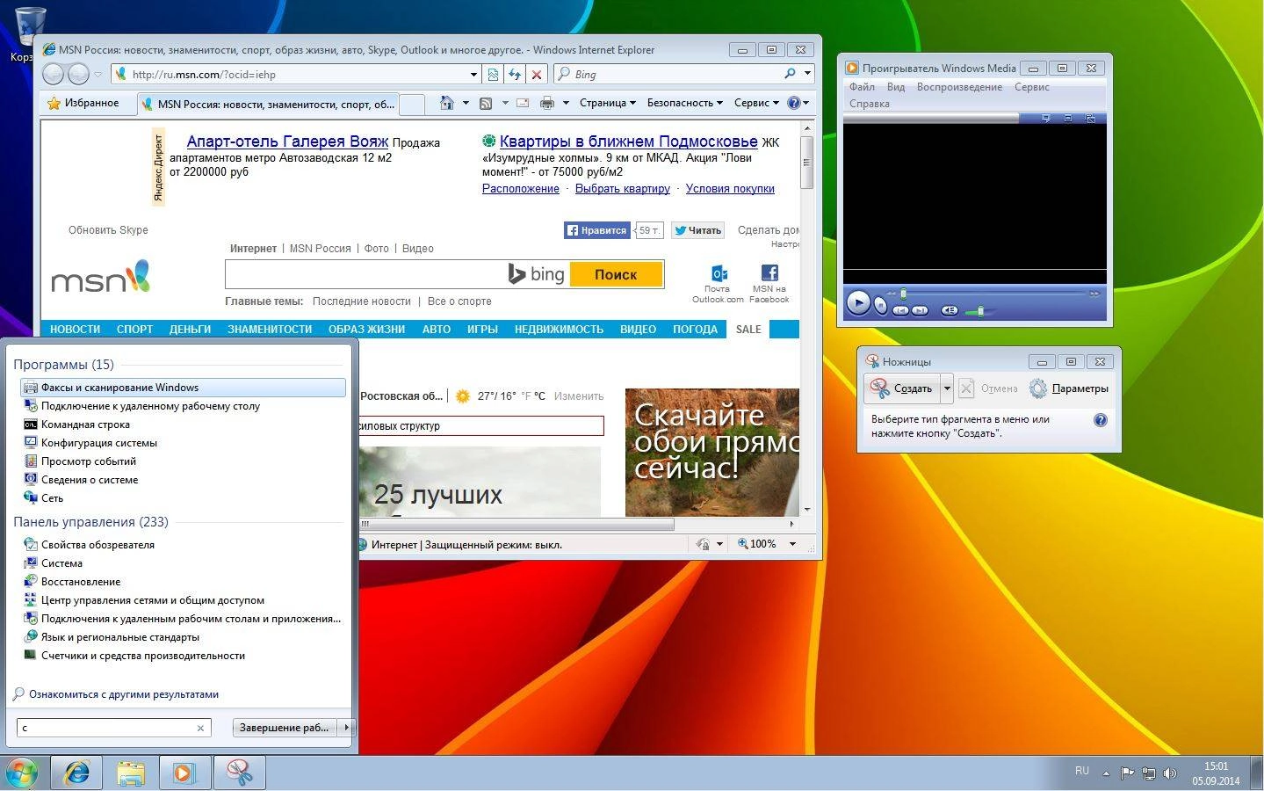The image size is (1264, 791).
Task: Expand the Создать dropdown arrow in Ножницы
Action: tap(947, 388)
